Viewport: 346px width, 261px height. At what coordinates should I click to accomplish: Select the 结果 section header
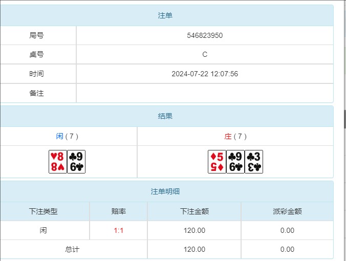(x=165, y=116)
